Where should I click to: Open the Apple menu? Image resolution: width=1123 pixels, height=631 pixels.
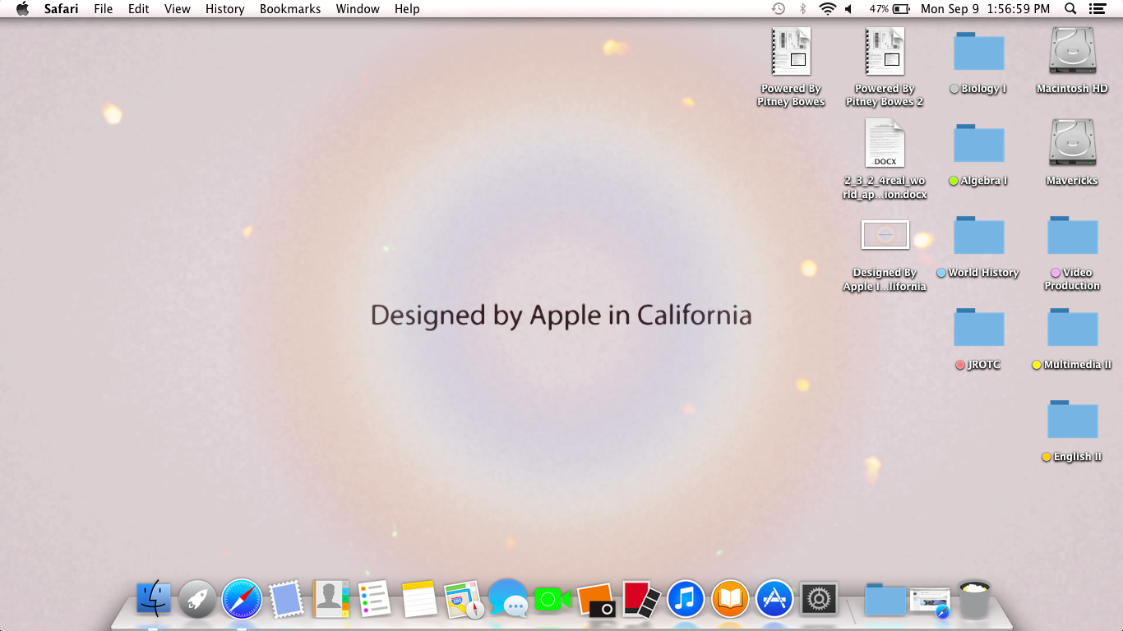click(x=22, y=9)
